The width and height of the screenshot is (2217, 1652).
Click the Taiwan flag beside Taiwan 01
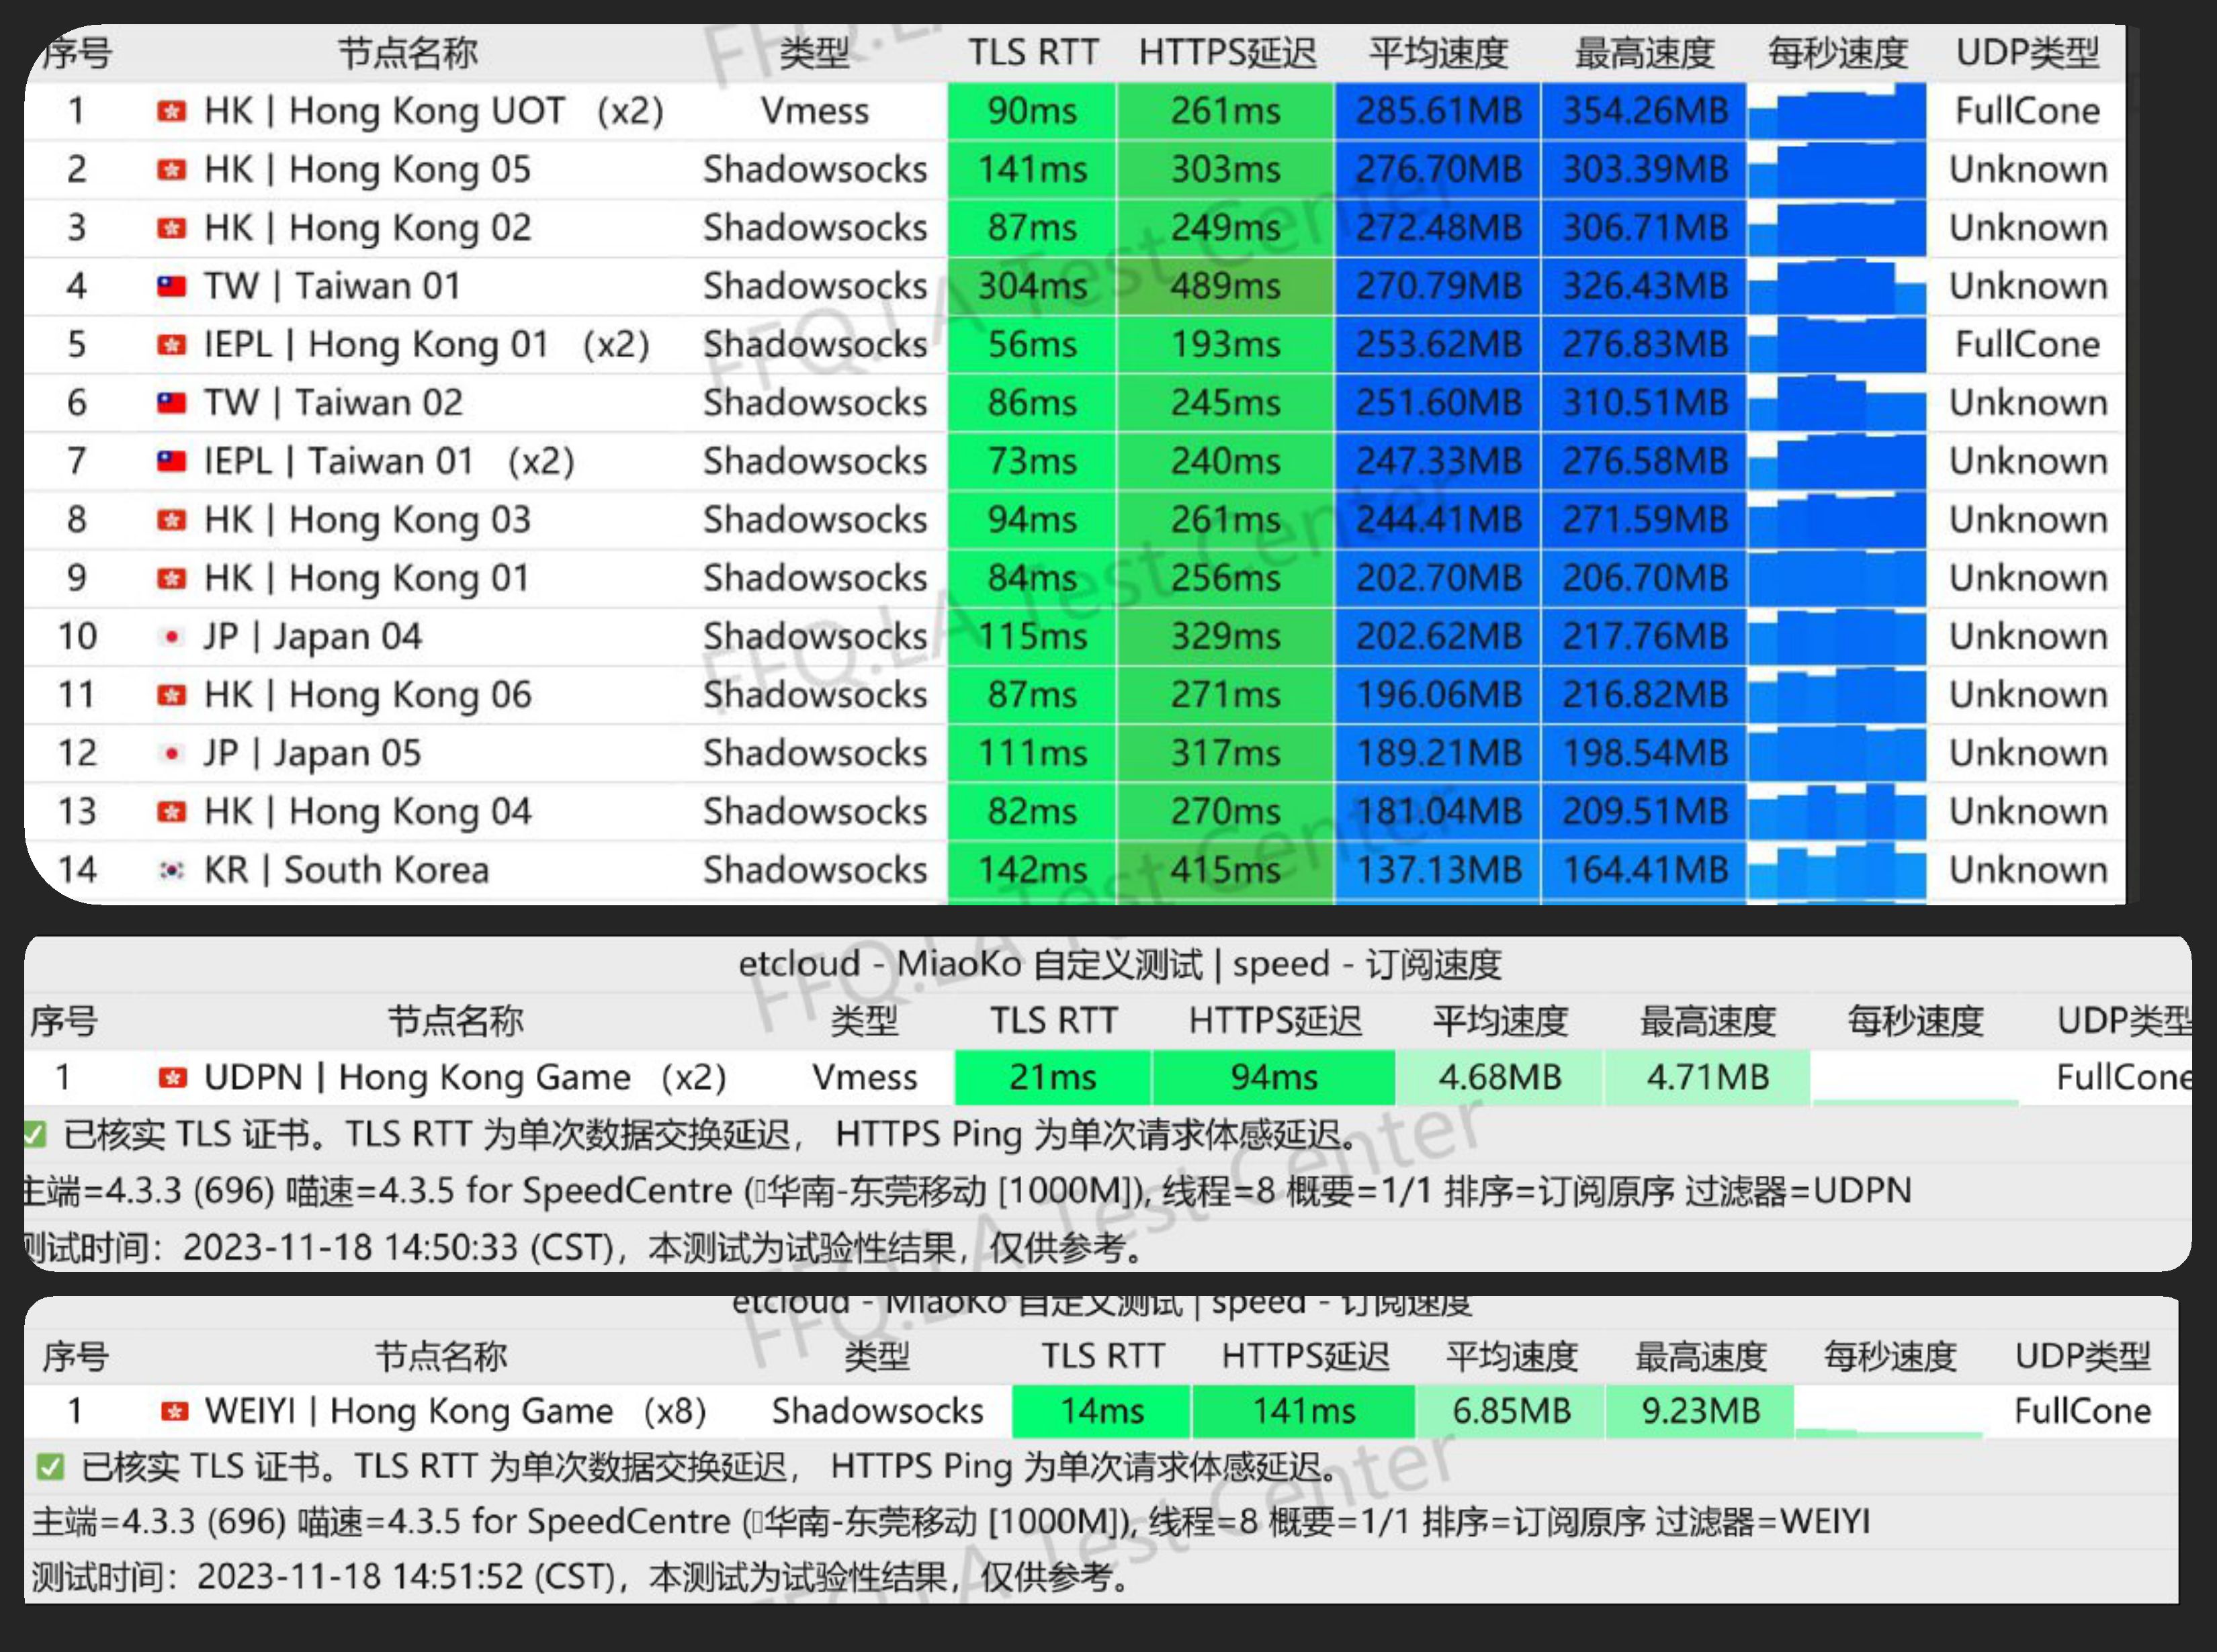click(172, 287)
